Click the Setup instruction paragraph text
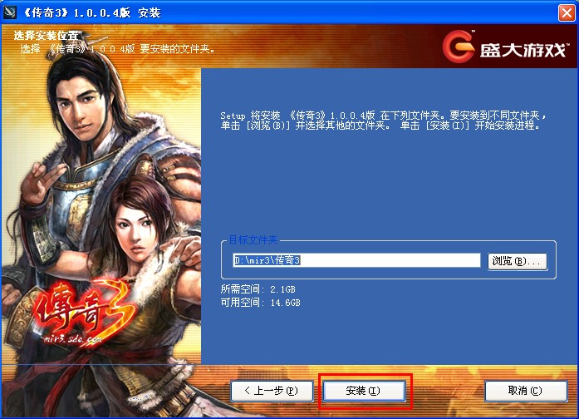Image resolution: width=579 pixels, height=419 pixels. [x=383, y=121]
